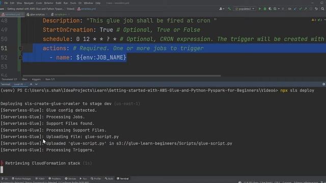Click the triggers breadcrumb below the editor
Screen dimensions: 326x183
pos(36,79)
